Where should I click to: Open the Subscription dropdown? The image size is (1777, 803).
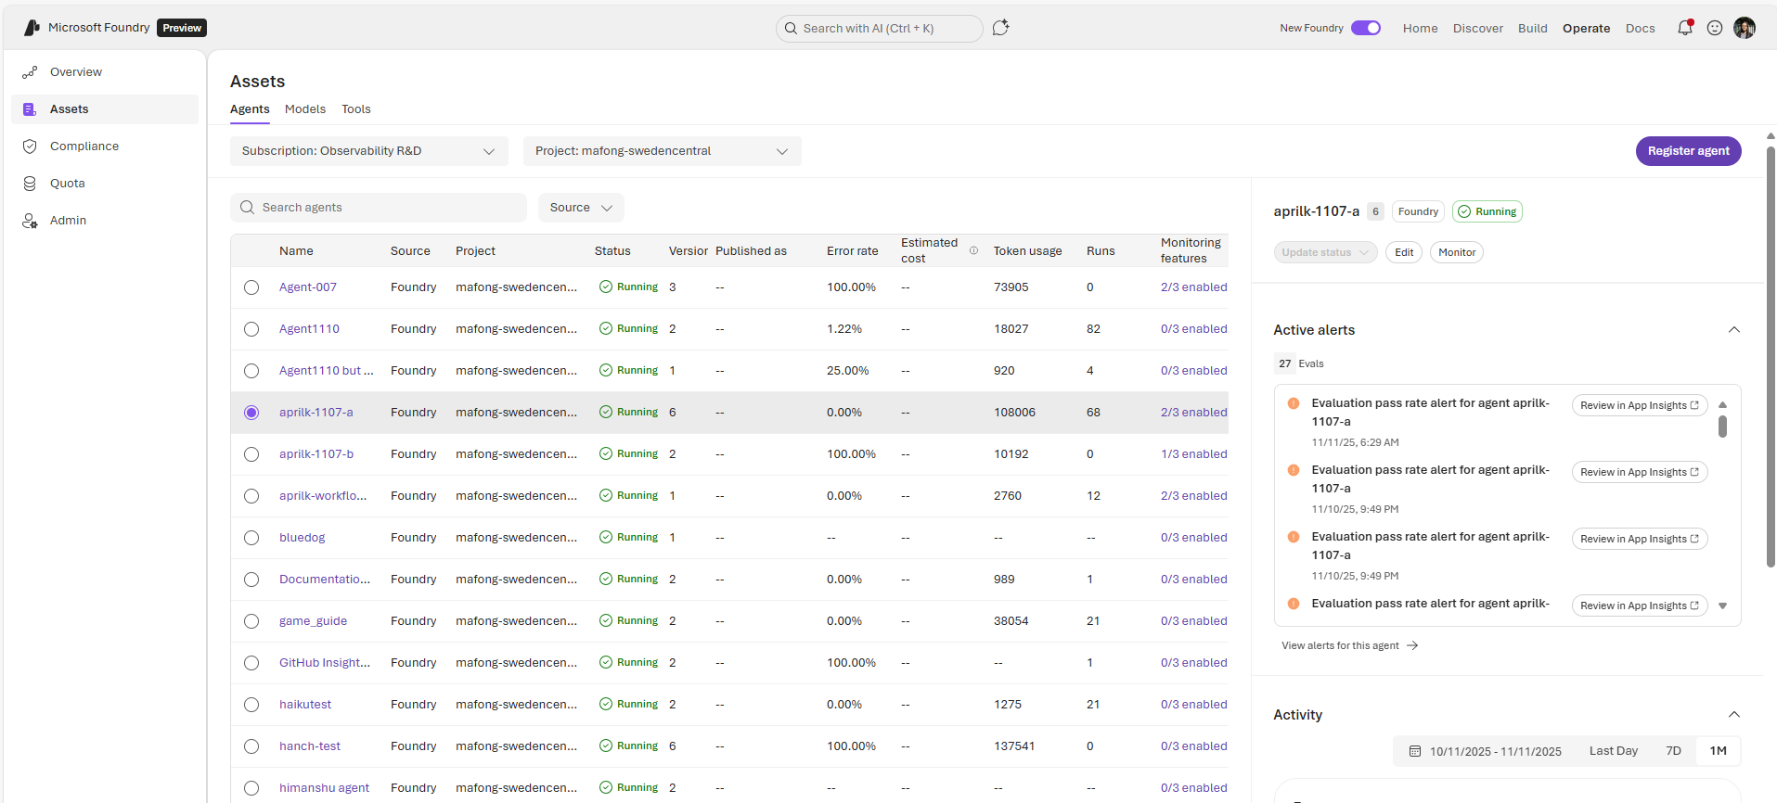(368, 151)
